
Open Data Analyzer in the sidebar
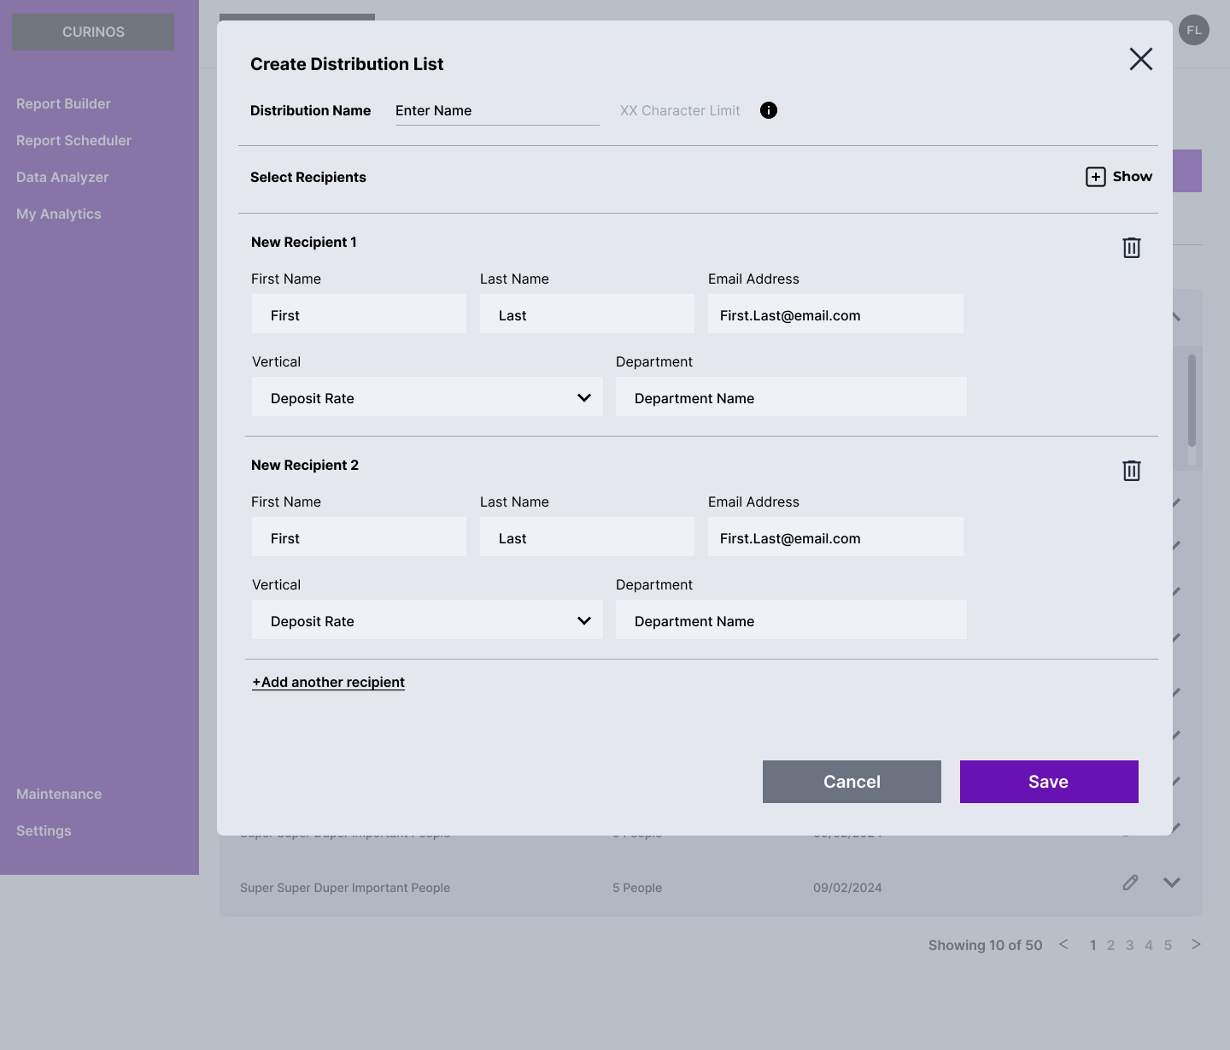tap(62, 177)
